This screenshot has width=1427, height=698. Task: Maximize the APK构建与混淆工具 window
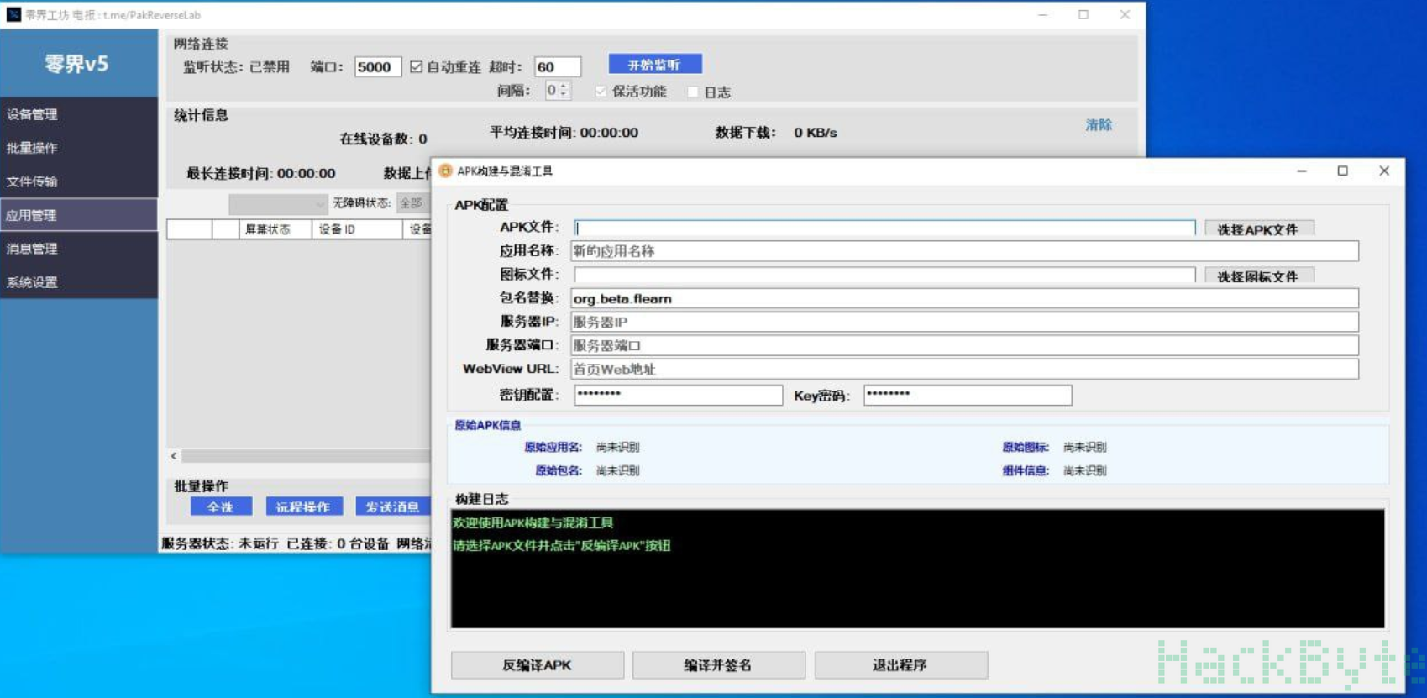pyautogui.click(x=1342, y=171)
